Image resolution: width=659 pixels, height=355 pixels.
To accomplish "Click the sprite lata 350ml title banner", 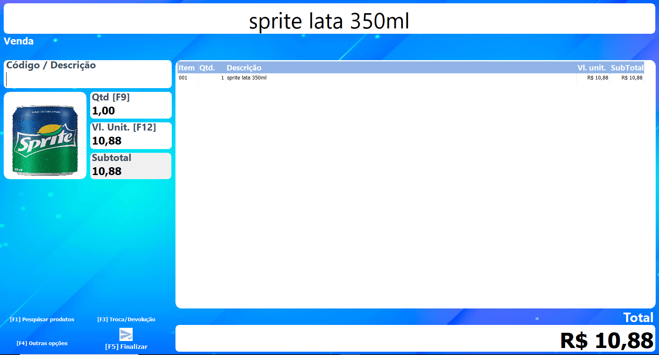I will click(329, 21).
